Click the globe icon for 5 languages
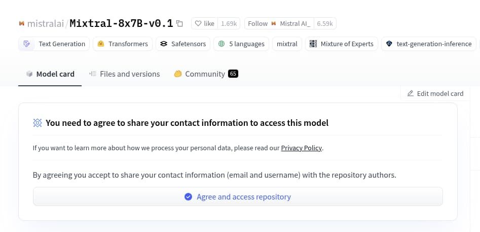 click(221, 44)
